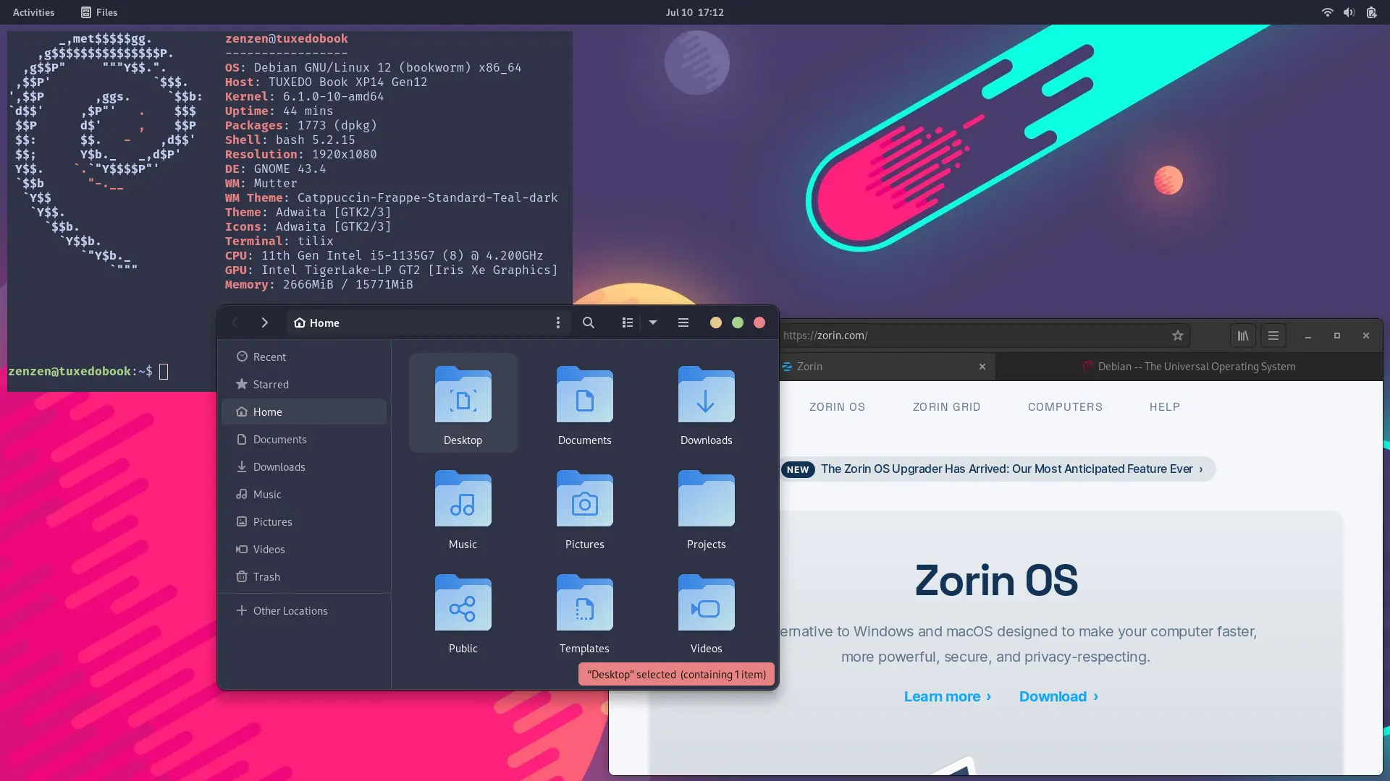Open the Projects folder icon
This screenshot has height=781, width=1390.
click(x=707, y=499)
